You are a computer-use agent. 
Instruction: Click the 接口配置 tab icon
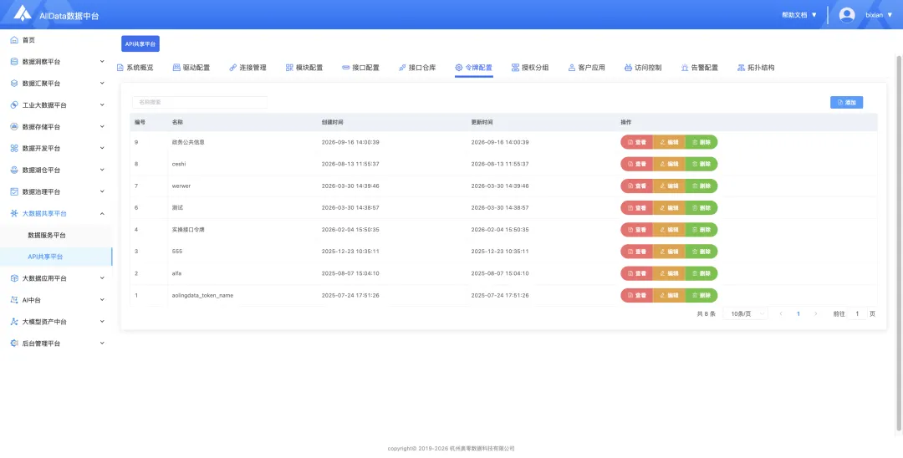345,68
